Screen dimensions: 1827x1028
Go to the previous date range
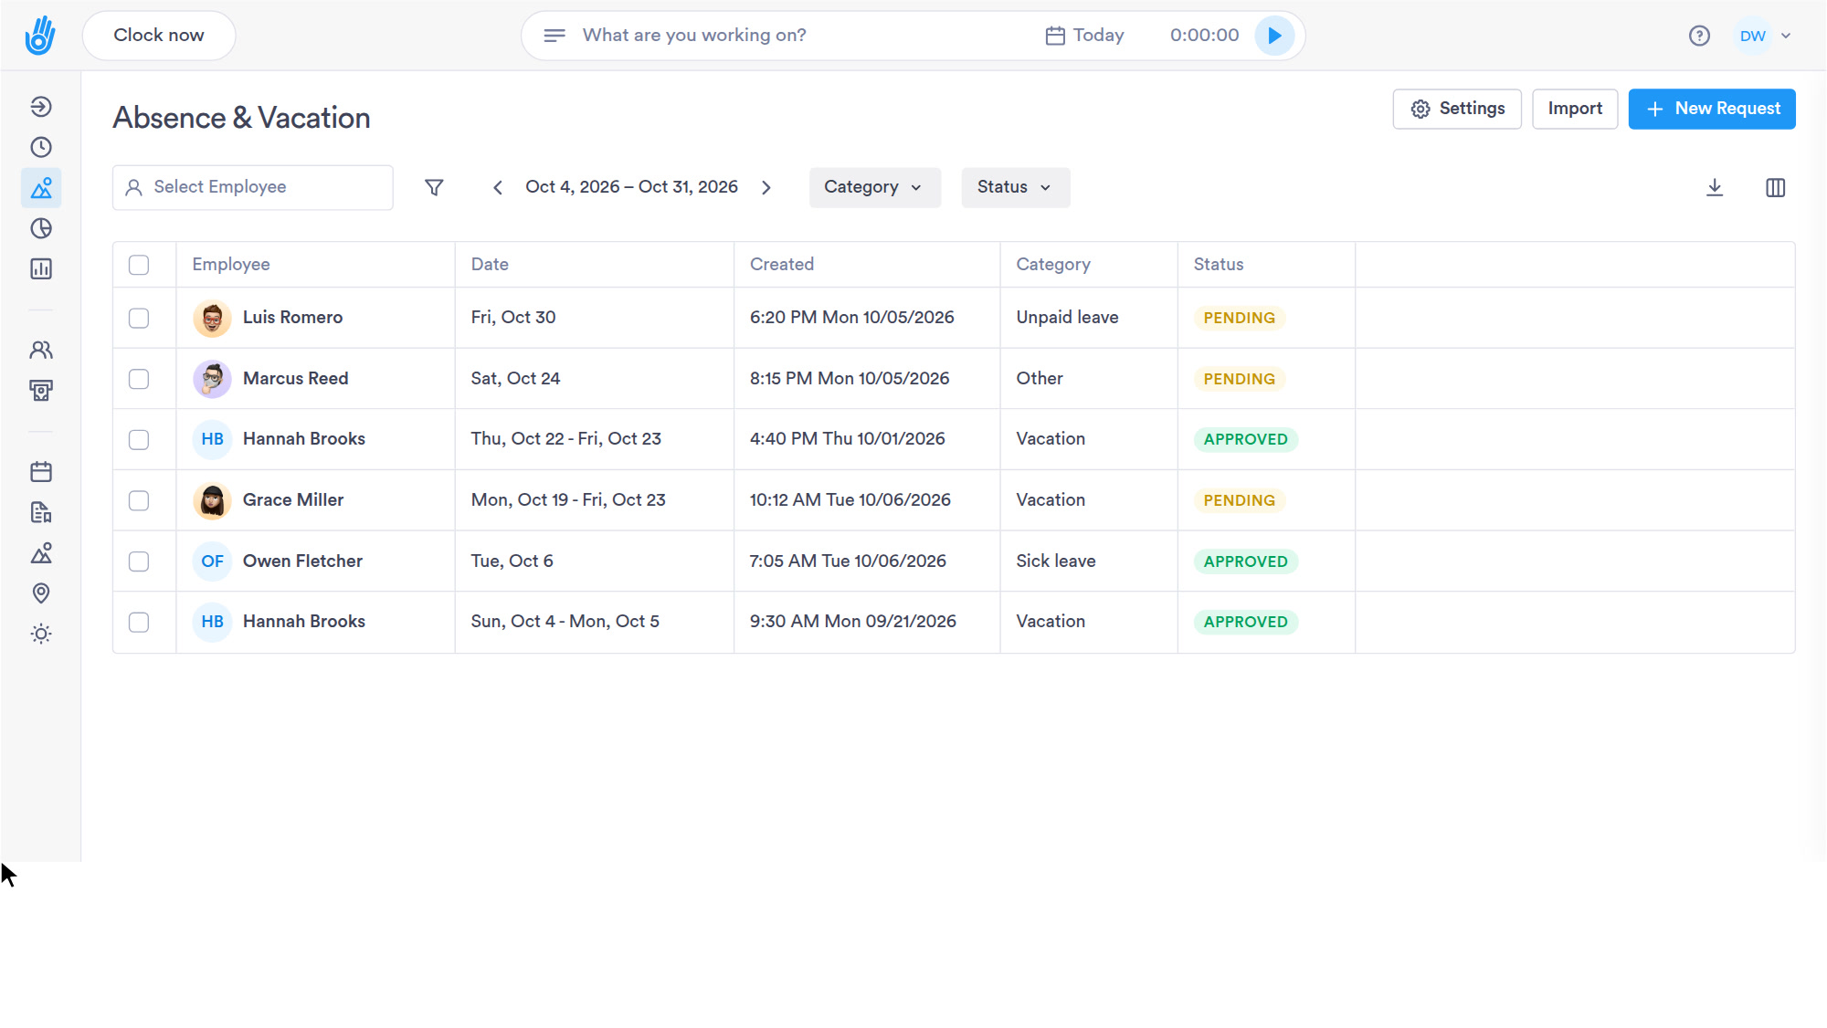coord(498,187)
